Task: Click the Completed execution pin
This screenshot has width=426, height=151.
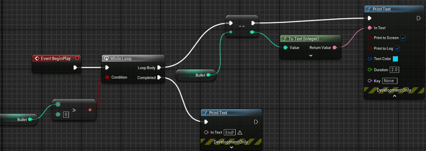Action: 159,78
